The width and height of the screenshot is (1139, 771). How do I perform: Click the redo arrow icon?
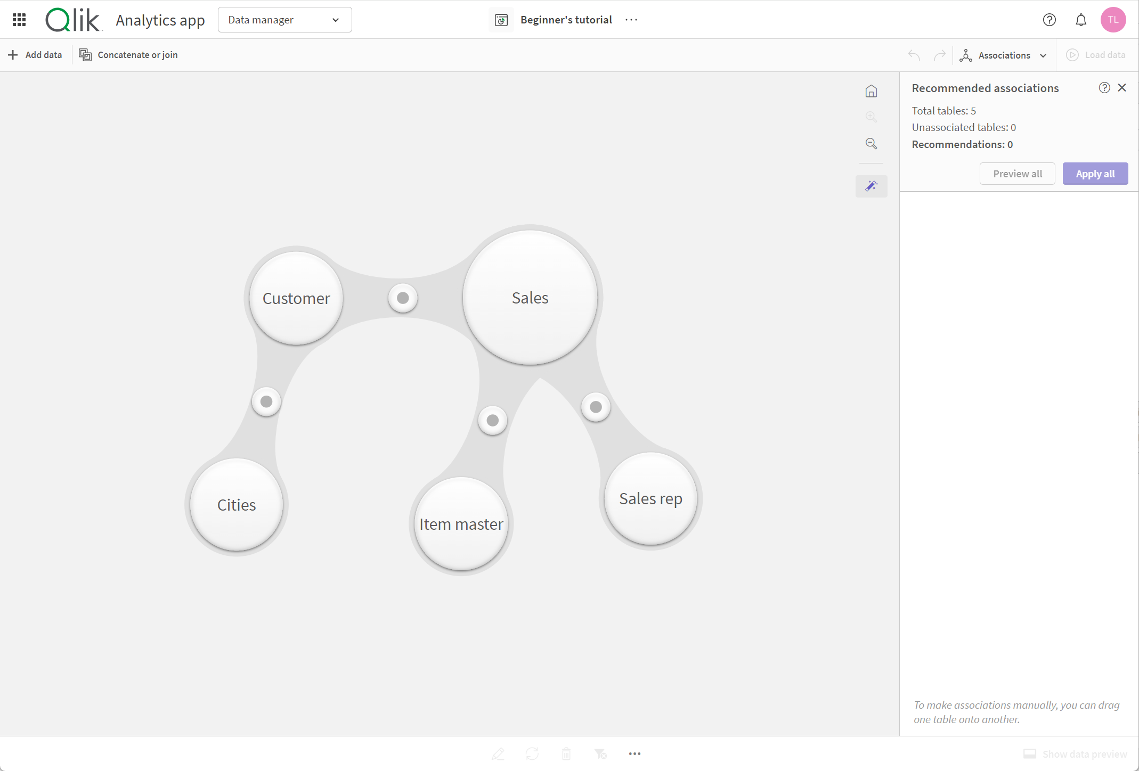[x=941, y=54]
